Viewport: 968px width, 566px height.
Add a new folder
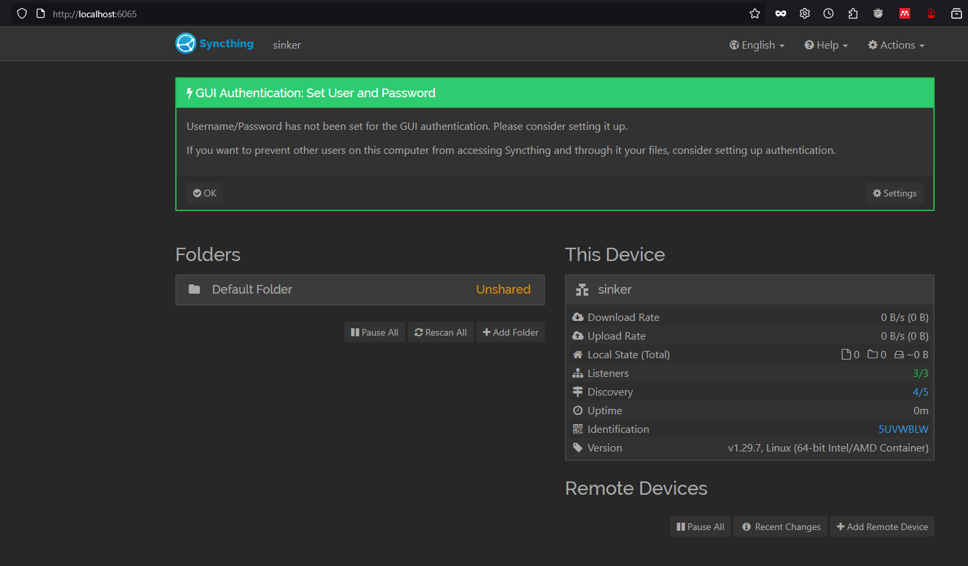(x=510, y=332)
